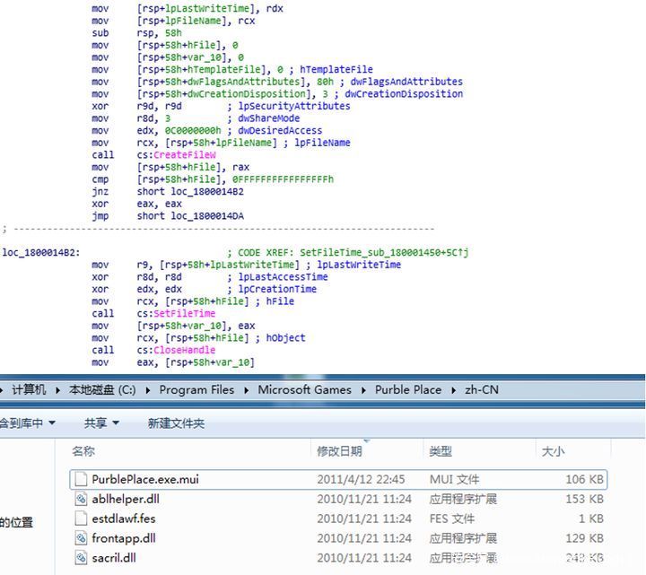Viewport: 646px width, 575px height.
Task: Expand the arrow after Purble Place breadcrumb
Action: click(453, 390)
